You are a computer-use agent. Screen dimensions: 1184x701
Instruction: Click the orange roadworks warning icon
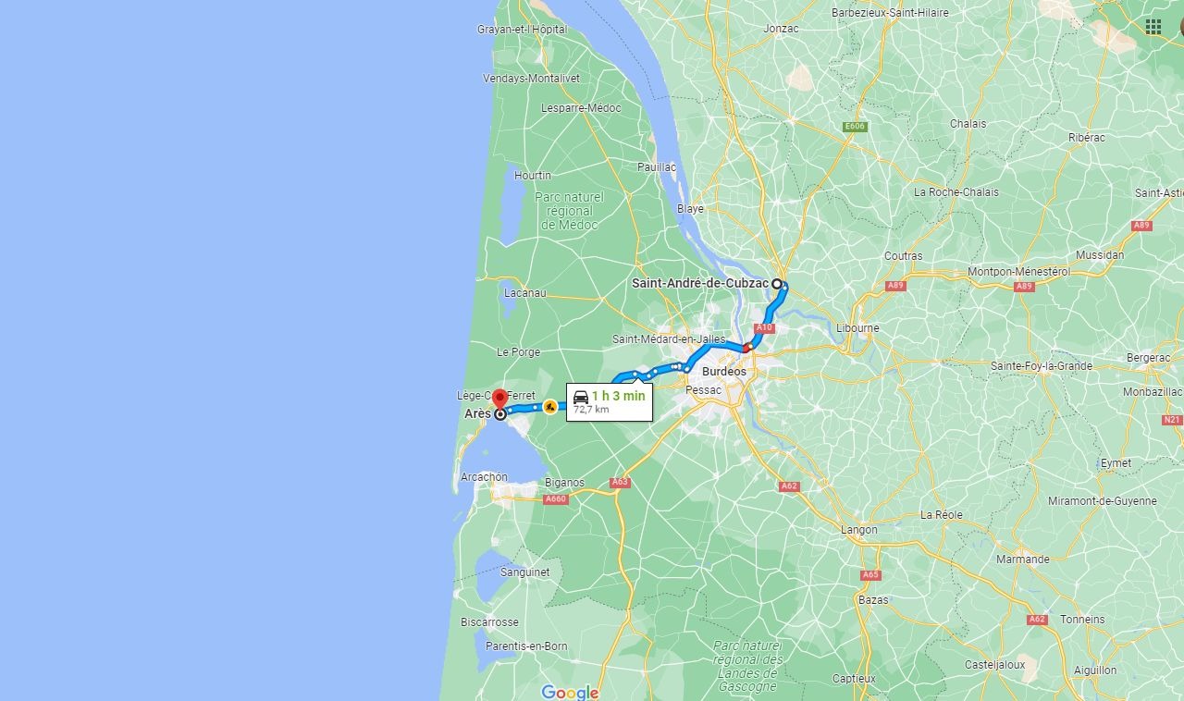point(549,406)
